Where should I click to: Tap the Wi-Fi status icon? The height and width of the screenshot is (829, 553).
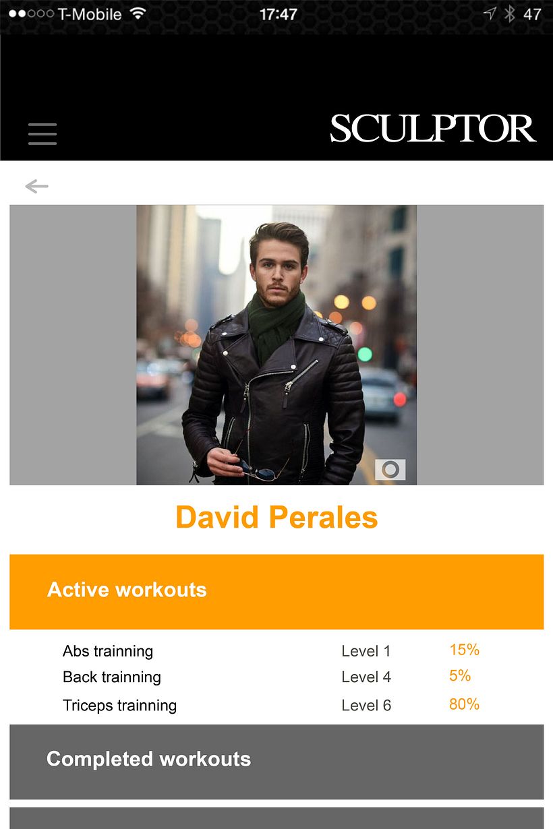point(138,13)
